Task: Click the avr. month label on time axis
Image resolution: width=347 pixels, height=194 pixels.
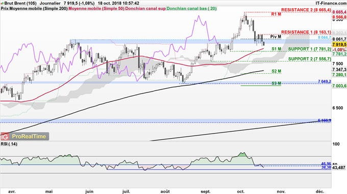Action: tap(12, 191)
